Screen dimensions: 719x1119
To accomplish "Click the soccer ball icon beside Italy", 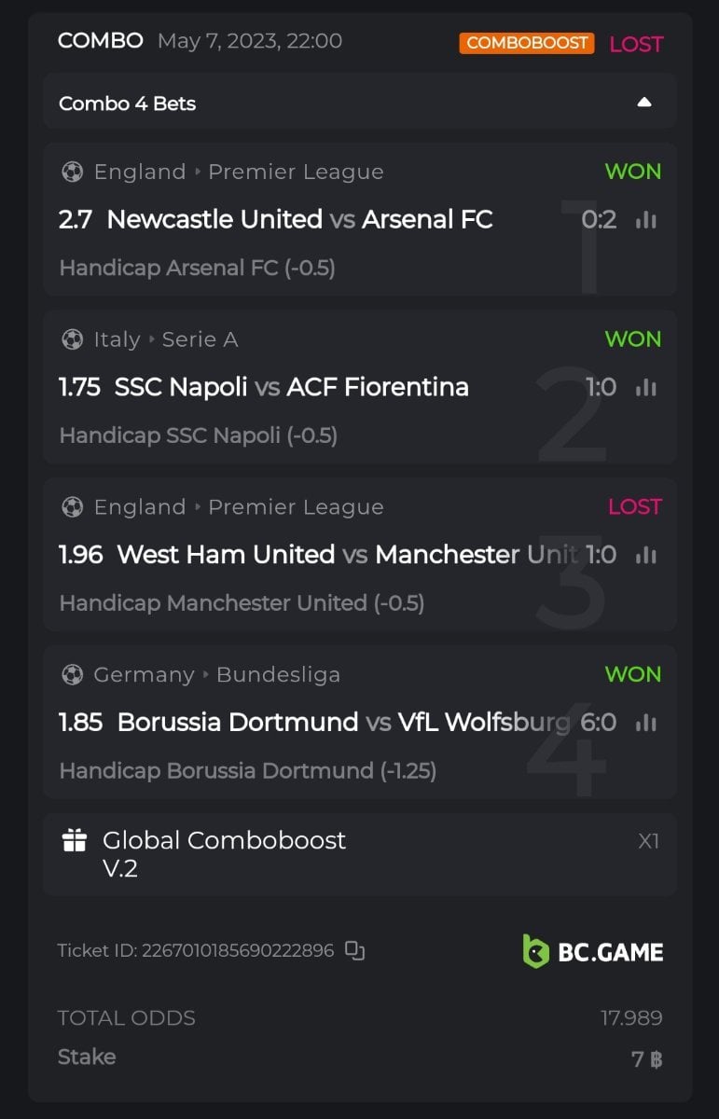I will 72,339.
